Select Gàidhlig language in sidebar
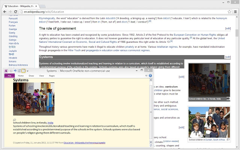 [13, 36]
